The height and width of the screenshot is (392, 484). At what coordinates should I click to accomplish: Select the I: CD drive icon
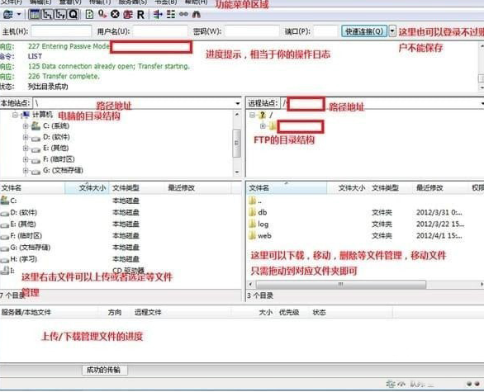point(5,271)
